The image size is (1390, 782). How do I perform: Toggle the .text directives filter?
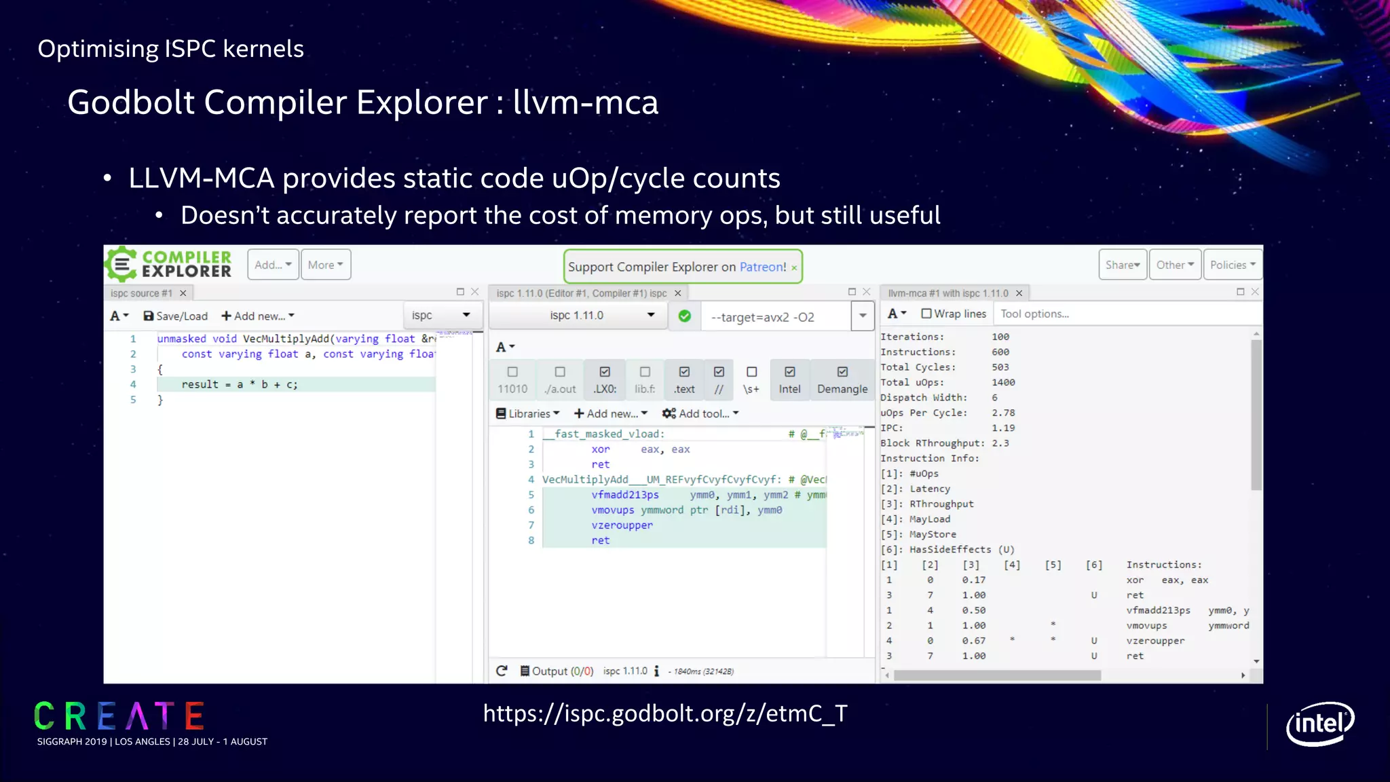click(684, 380)
